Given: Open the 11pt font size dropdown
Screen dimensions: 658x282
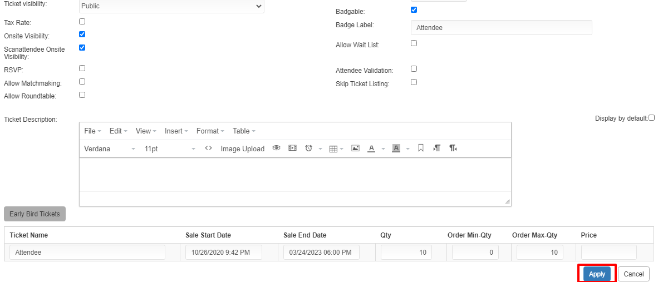Looking at the screenshot, I should pyautogui.click(x=170, y=149).
